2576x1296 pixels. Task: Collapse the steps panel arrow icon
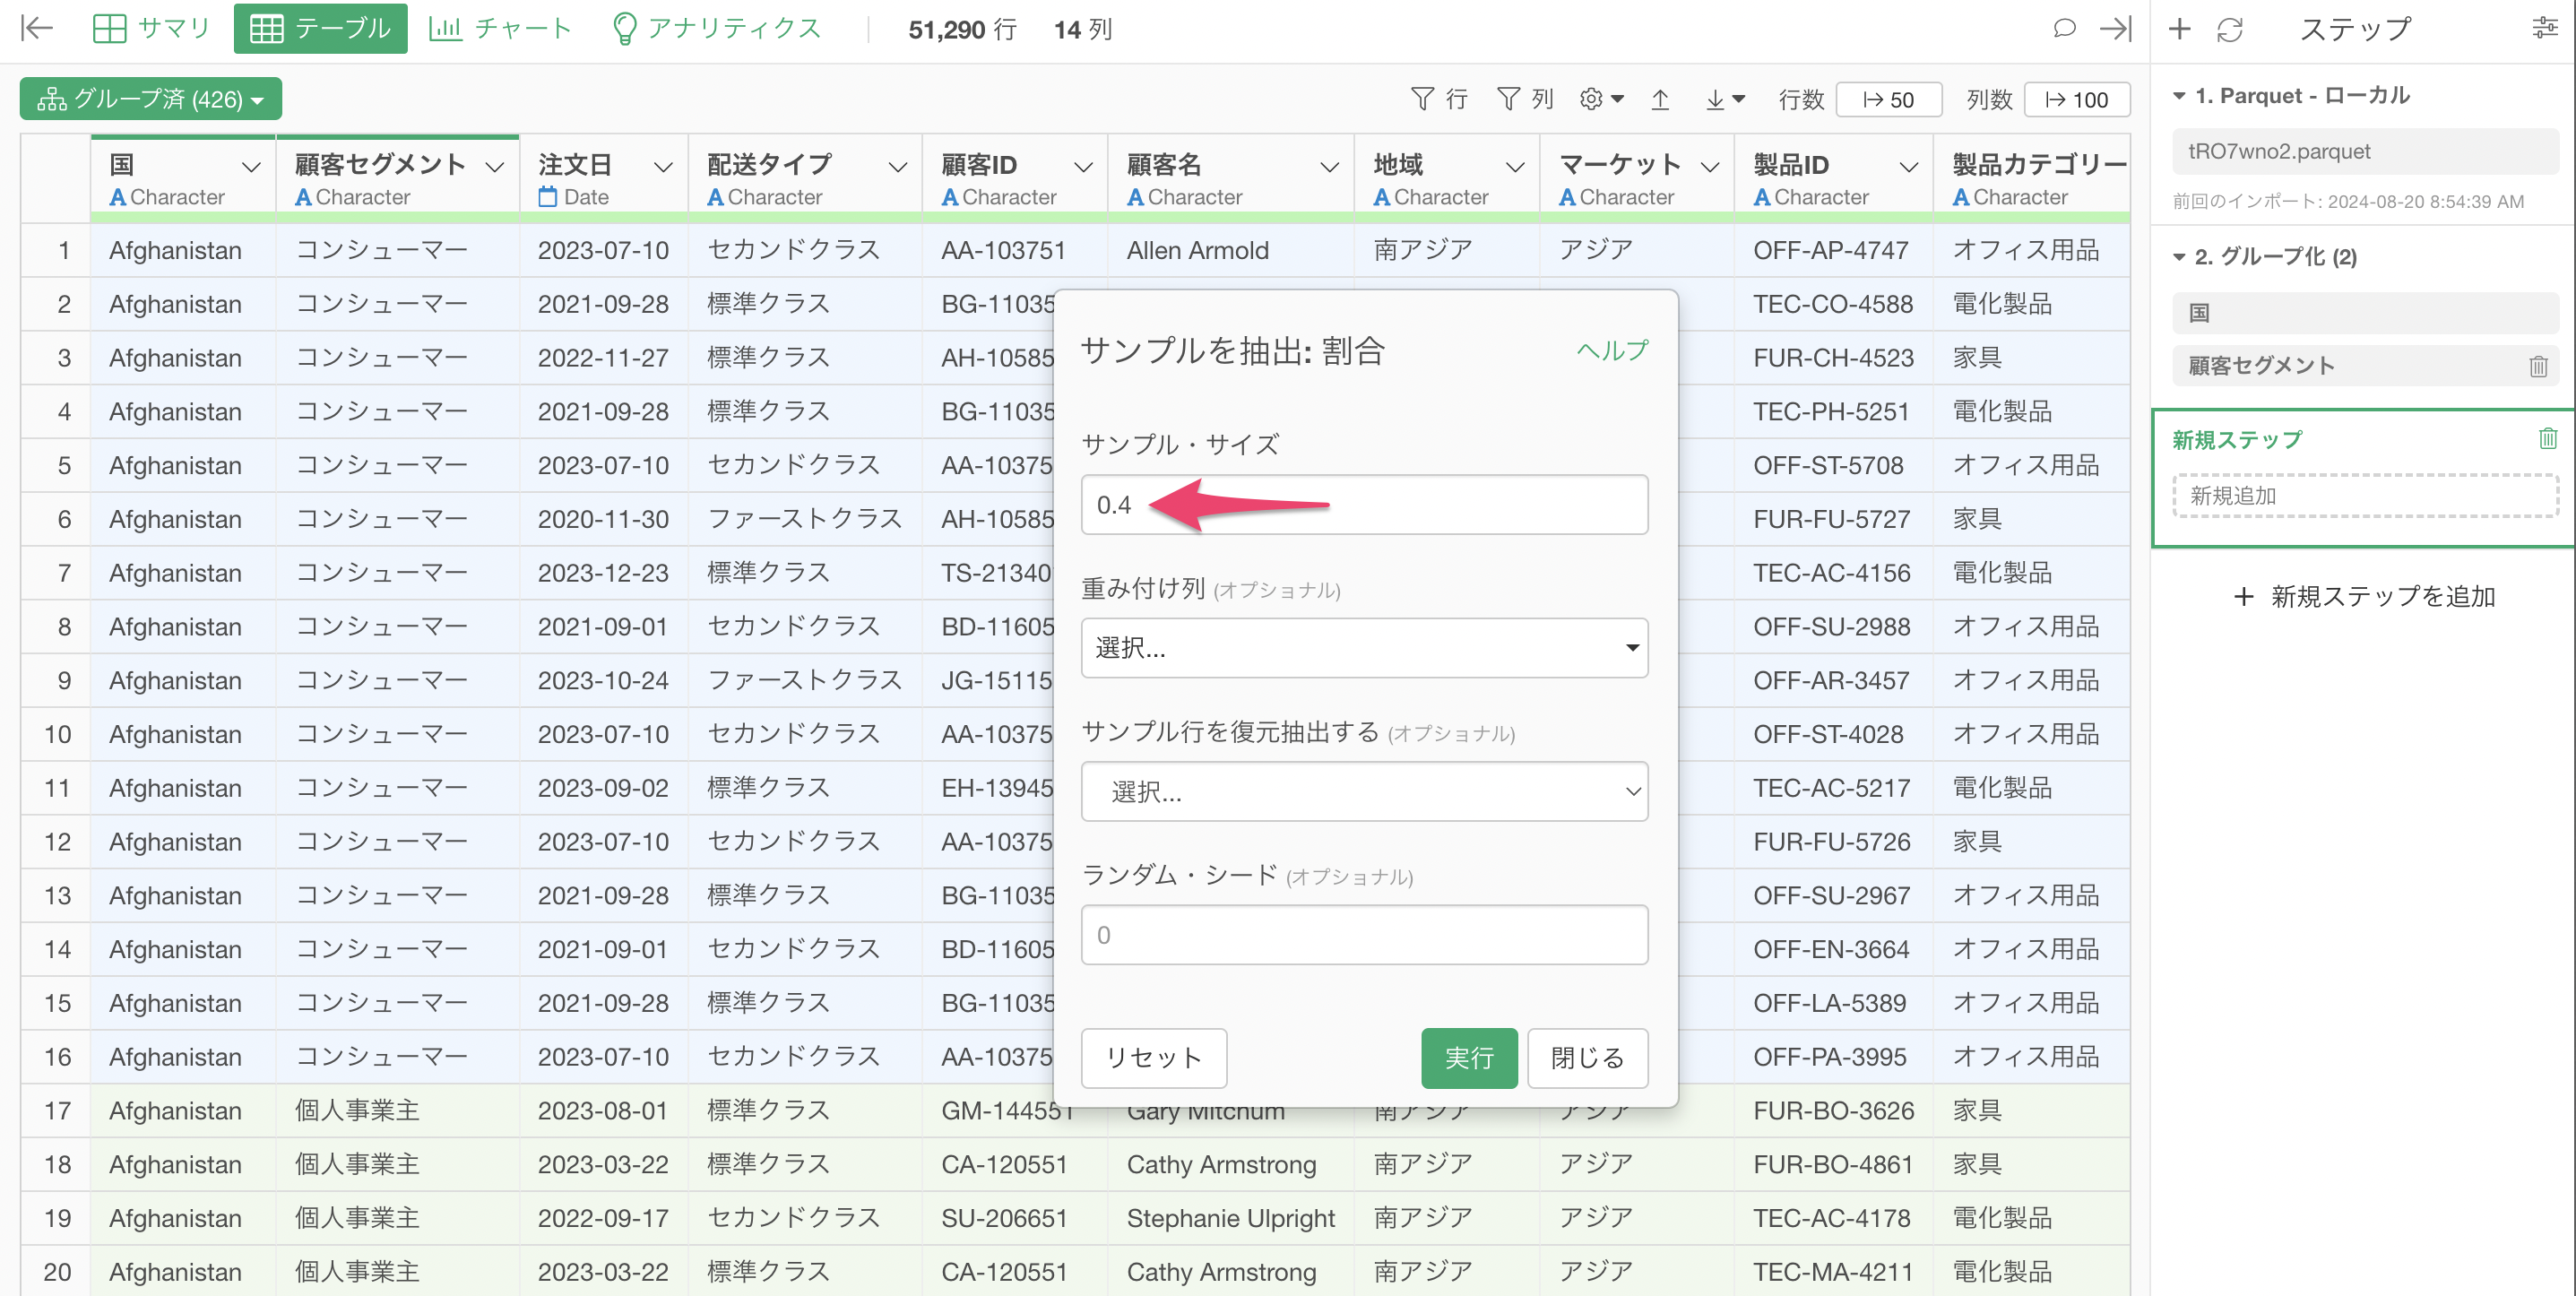click(2116, 29)
